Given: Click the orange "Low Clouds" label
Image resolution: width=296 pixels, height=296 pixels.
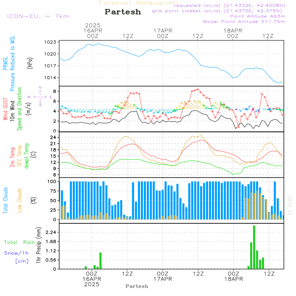Looking at the screenshot, I should coord(19,200).
